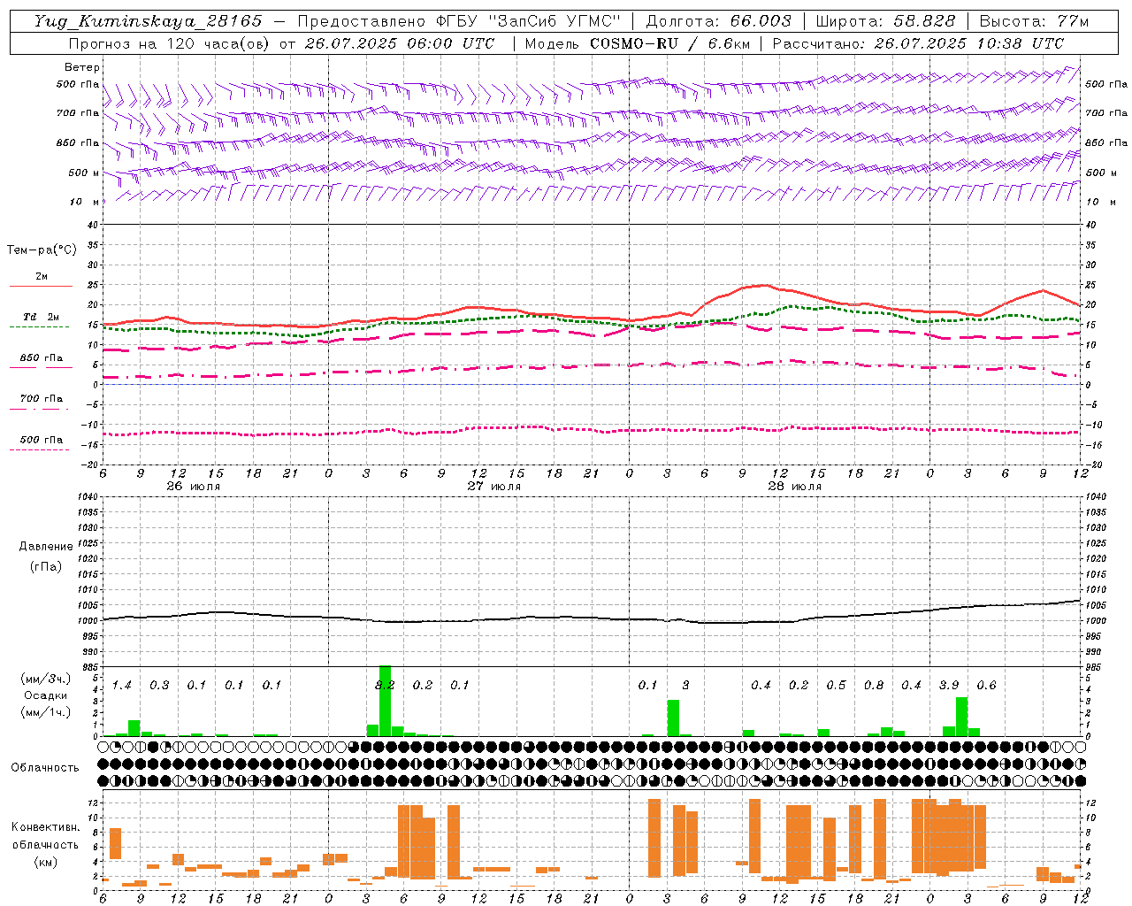Click the dotted pink line sample under '500 гПа' legend
Viewport: 1132px width, 906px height.
[39, 449]
